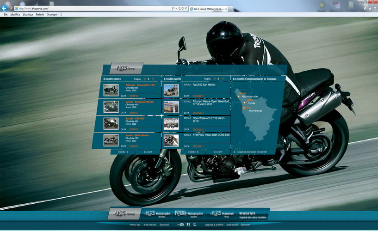378x231 pixels.
Task: Click the Rat 2012 San Marino event title
Action: tap(204, 85)
